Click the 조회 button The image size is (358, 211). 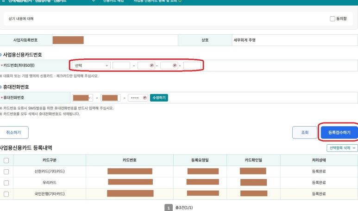click(305, 132)
